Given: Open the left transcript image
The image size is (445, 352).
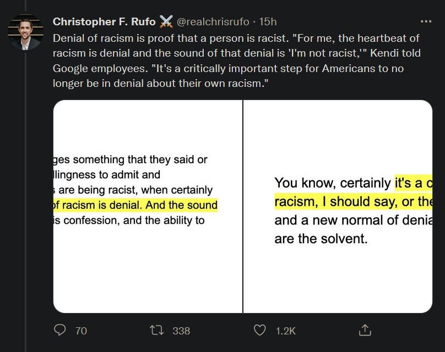Looking at the screenshot, I should [148, 206].
